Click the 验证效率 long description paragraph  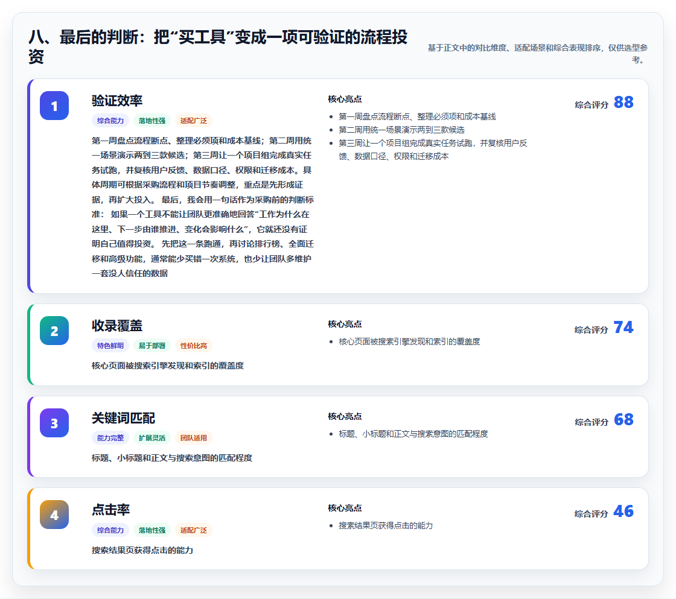point(203,207)
